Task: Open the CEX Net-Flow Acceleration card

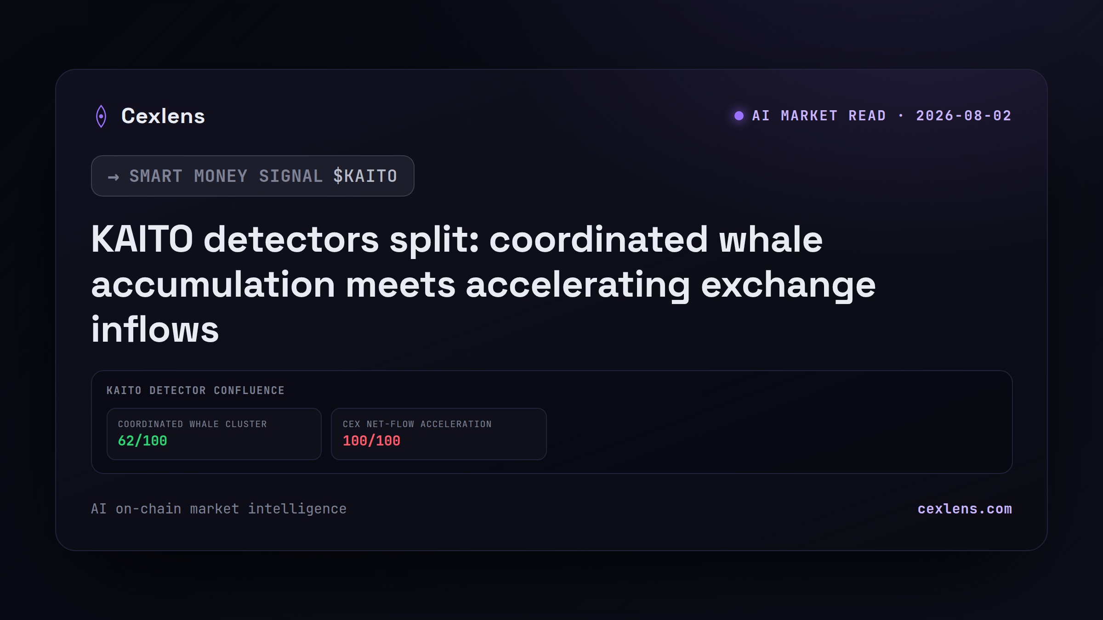Action: [439, 434]
